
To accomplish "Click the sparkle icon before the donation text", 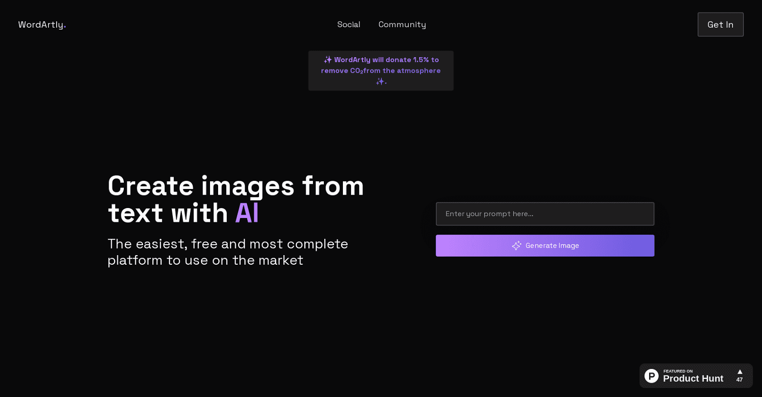I will pos(328,60).
